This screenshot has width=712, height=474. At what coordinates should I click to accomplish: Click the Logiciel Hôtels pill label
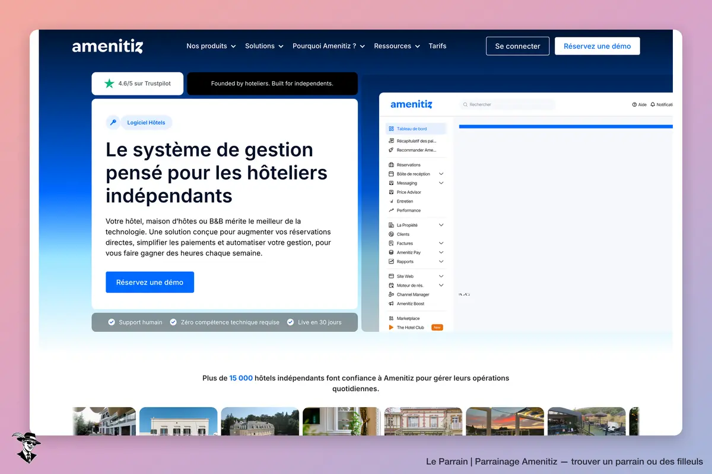(146, 123)
